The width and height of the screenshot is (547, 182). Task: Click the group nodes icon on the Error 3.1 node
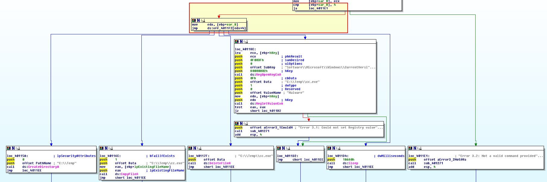tap(245, 124)
